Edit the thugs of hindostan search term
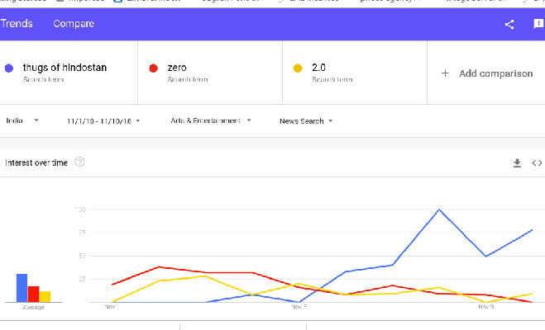The image size is (545, 330). coord(65,68)
